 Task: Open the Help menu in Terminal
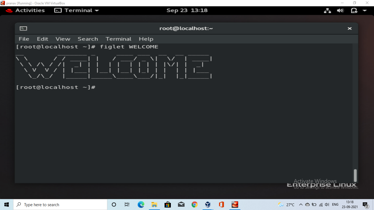[x=146, y=39]
